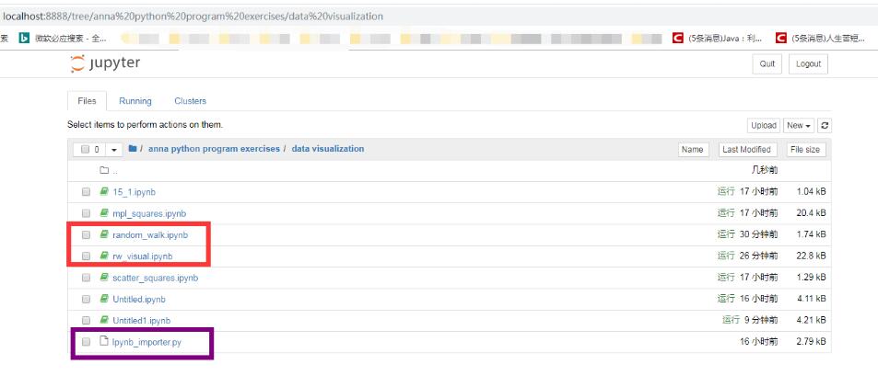Check the box for Ipynb_importer.py

86,342
